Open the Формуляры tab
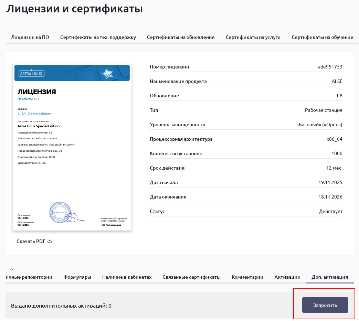This screenshot has width=359, height=321. click(x=77, y=277)
